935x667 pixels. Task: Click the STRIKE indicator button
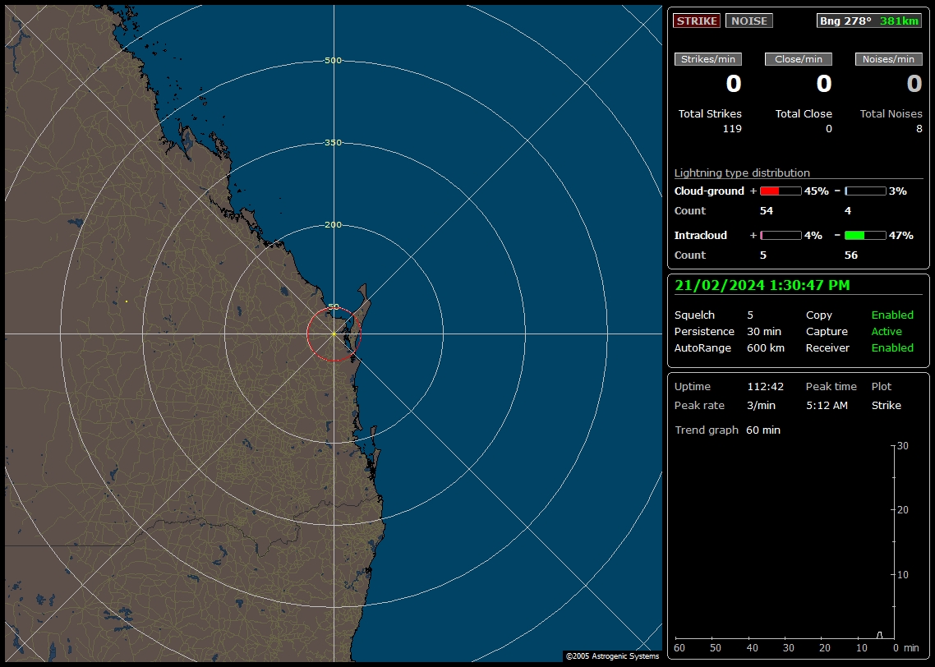point(697,21)
